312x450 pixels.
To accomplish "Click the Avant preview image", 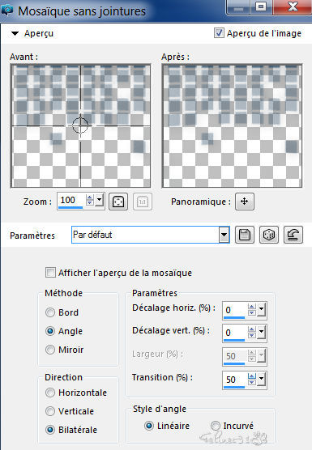I will coord(81,126).
